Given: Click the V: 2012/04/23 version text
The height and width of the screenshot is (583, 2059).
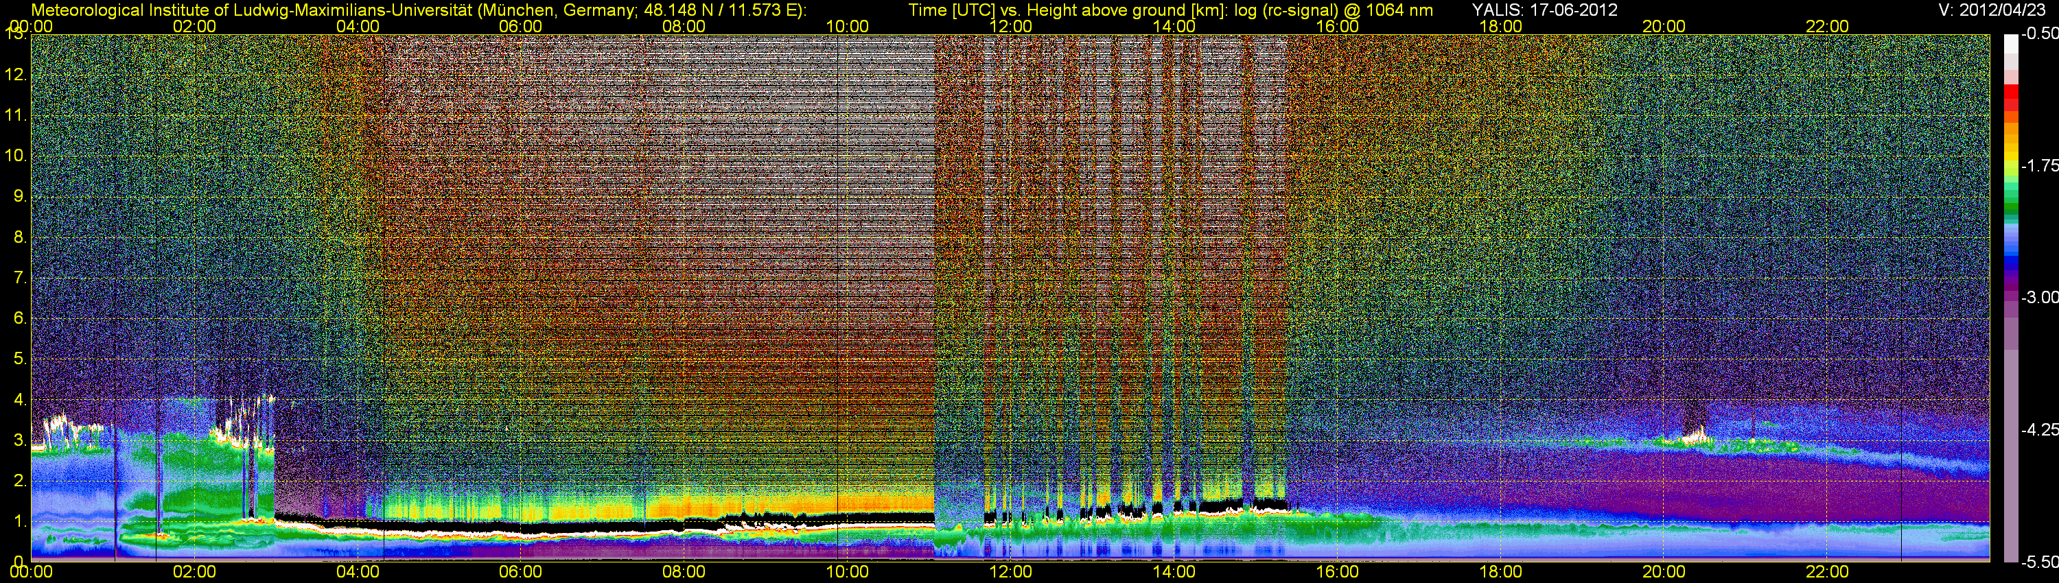Looking at the screenshot, I should tap(1989, 10).
